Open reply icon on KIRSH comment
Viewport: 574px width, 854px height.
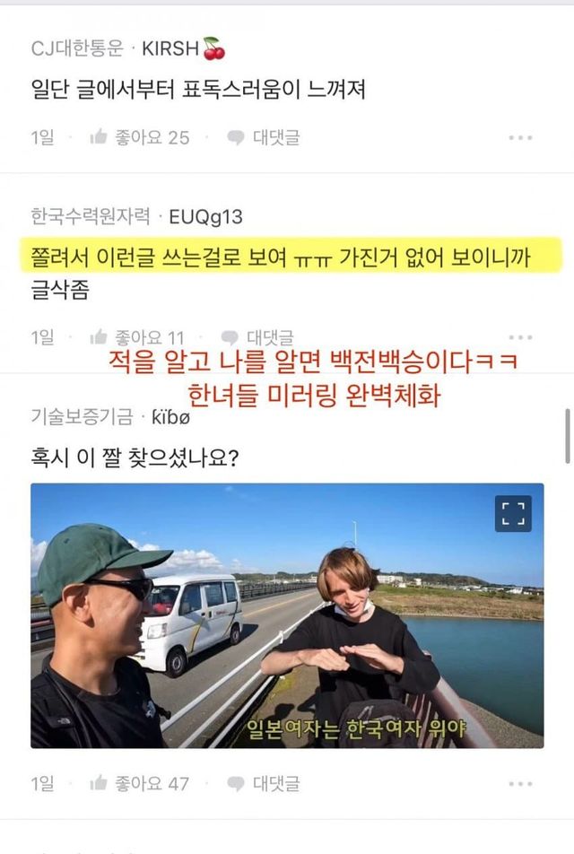(235, 137)
